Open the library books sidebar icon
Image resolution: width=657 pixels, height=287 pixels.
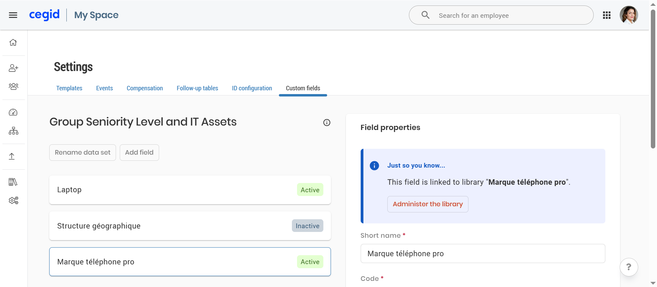(13, 182)
